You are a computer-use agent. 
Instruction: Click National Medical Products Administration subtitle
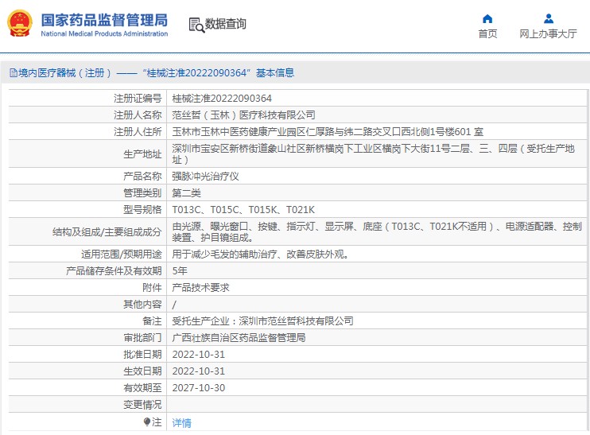(x=104, y=33)
